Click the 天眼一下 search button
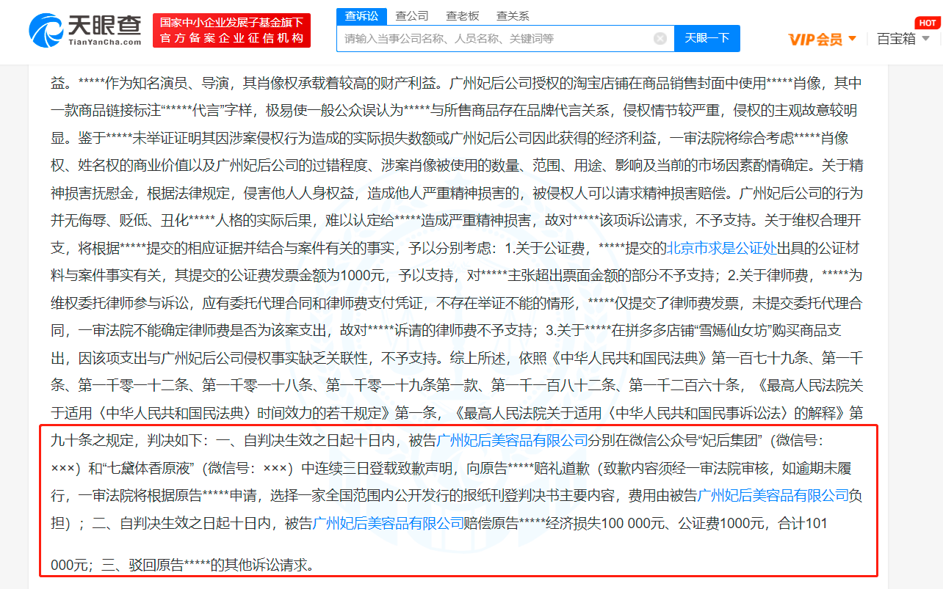943x589 pixels. (x=707, y=38)
